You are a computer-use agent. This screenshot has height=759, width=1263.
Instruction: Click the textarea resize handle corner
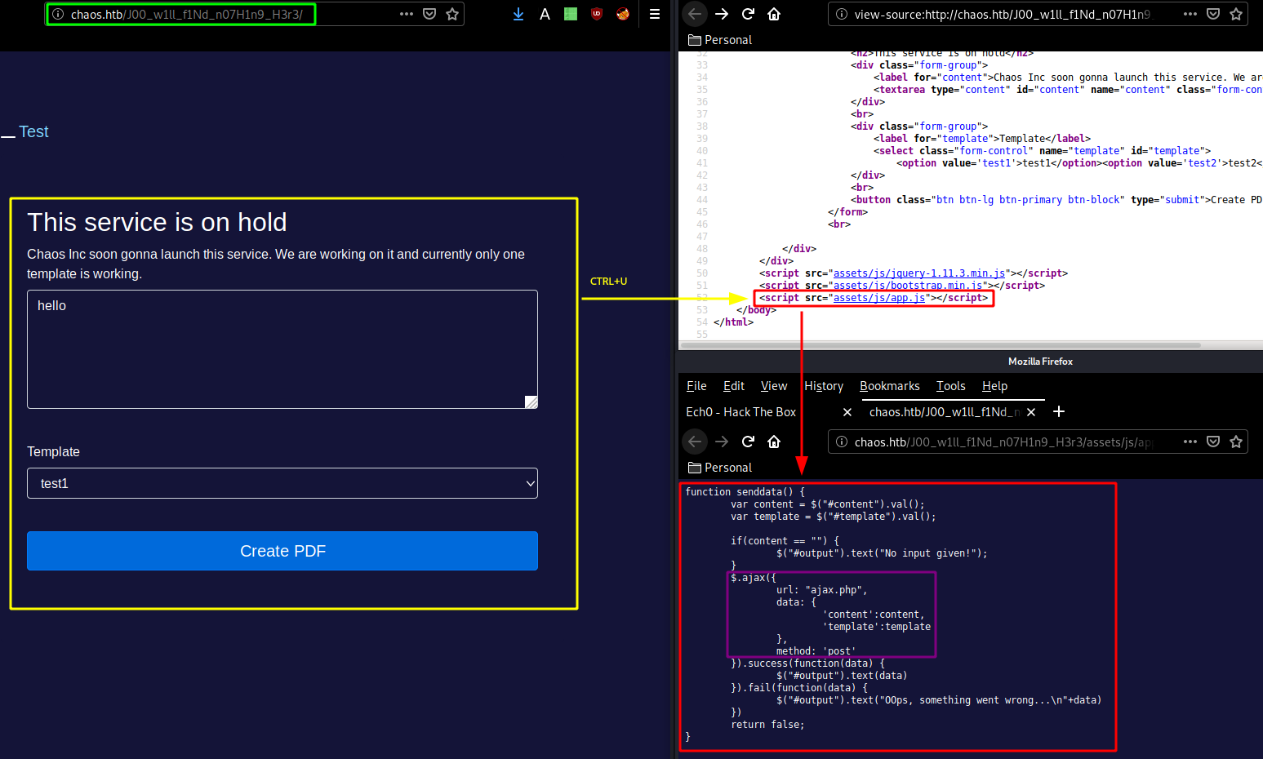531,402
